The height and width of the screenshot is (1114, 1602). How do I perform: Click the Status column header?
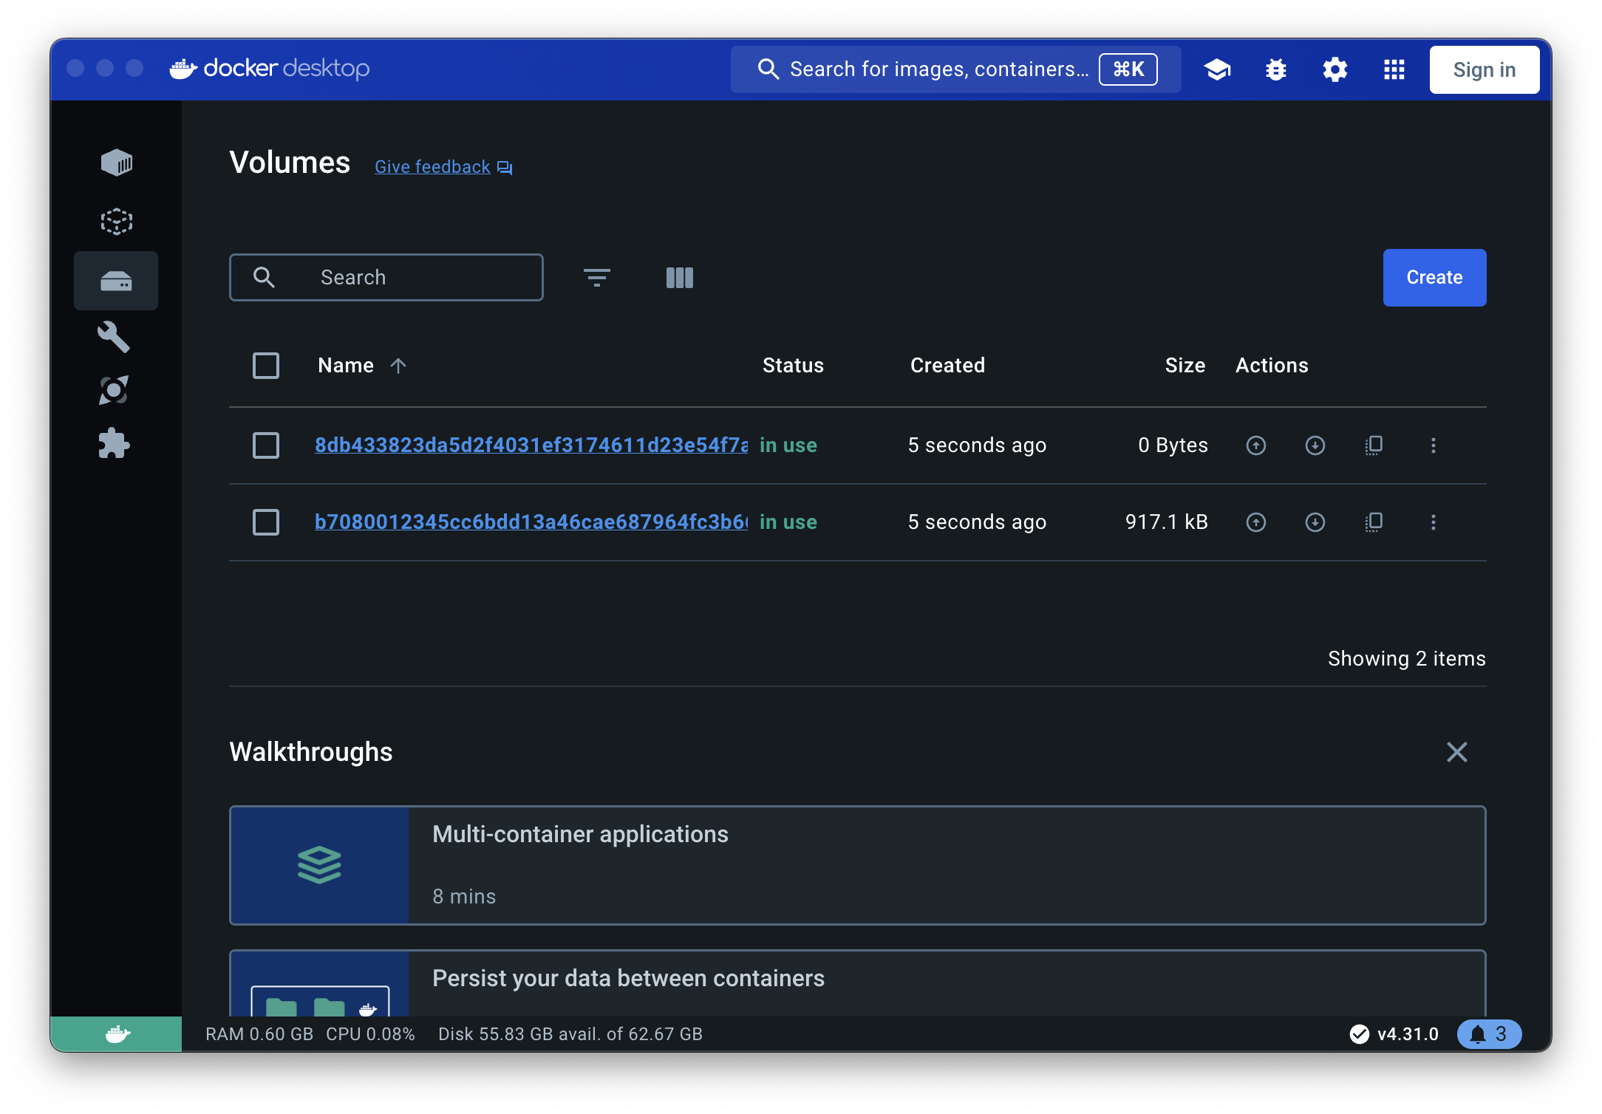coord(793,366)
